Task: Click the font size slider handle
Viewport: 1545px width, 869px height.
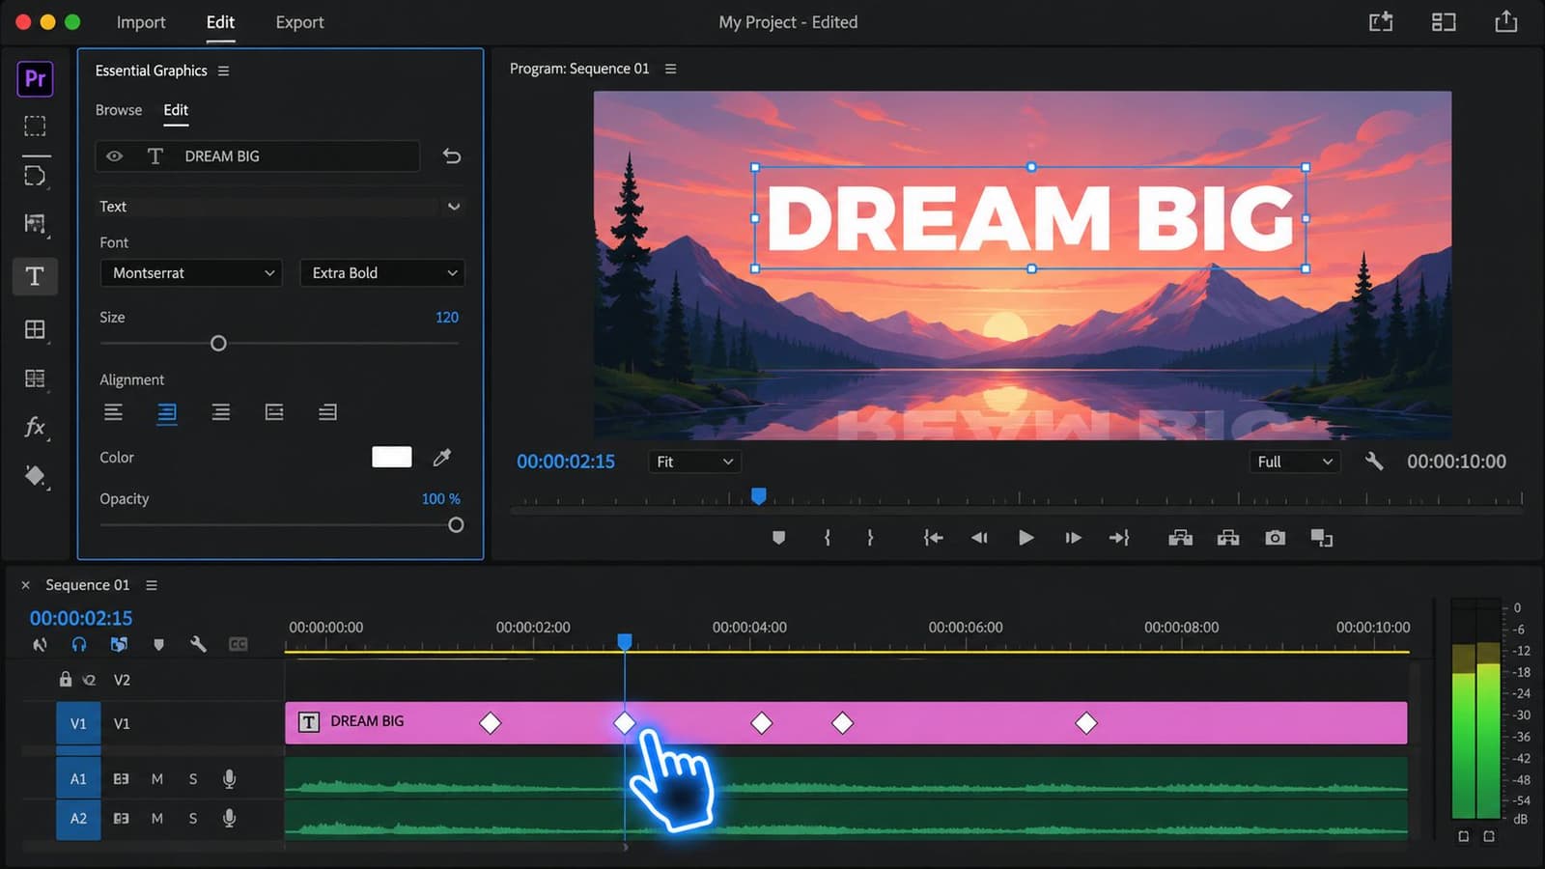Action: 218,344
